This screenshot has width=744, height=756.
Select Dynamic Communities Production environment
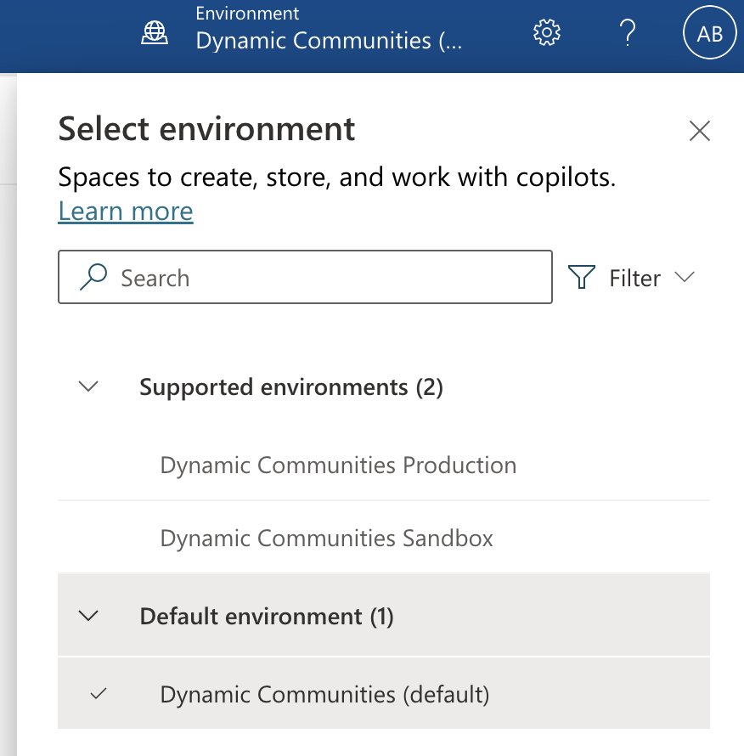(x=384, y=465)
